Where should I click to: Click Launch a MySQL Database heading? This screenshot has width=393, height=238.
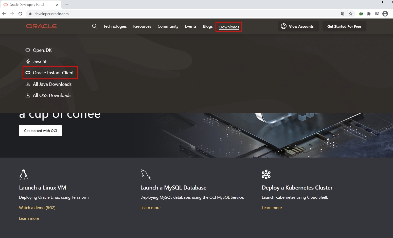173,188
